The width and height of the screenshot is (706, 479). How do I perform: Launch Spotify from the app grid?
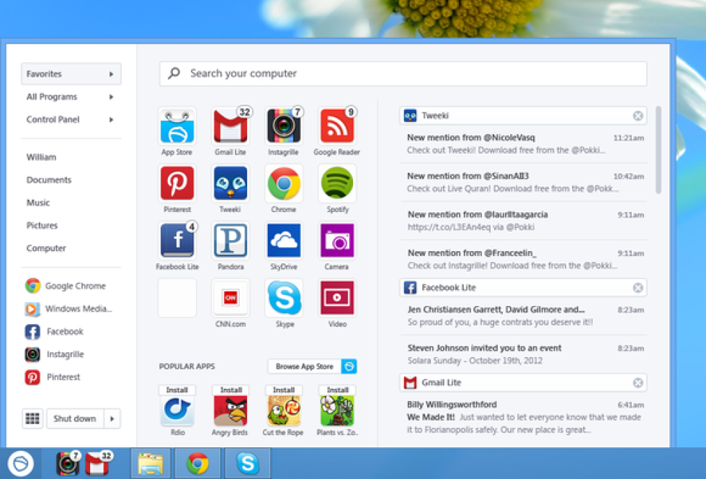[x=337, y=184]
